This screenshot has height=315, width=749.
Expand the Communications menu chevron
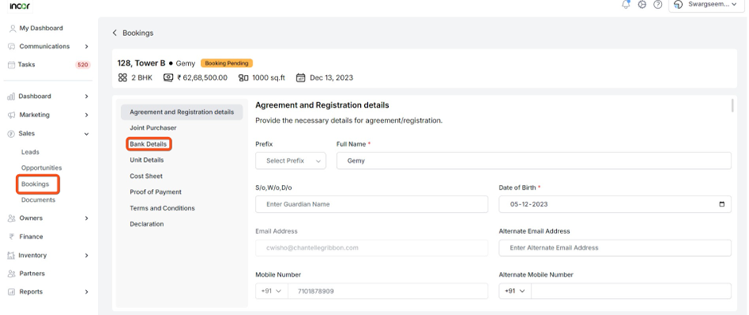tap(87, 46)
